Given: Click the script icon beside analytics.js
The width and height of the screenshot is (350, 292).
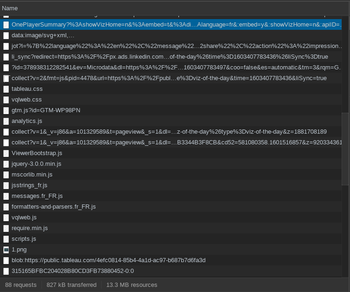Looking at the screenshot, I should coord(6,121).
